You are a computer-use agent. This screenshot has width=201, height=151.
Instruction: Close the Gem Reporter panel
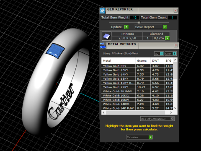pyautogui.click(x=175, y=10)
